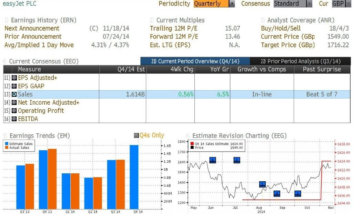Click the red Q4 14 Sales Estimate swatch

tap(192, 144)
